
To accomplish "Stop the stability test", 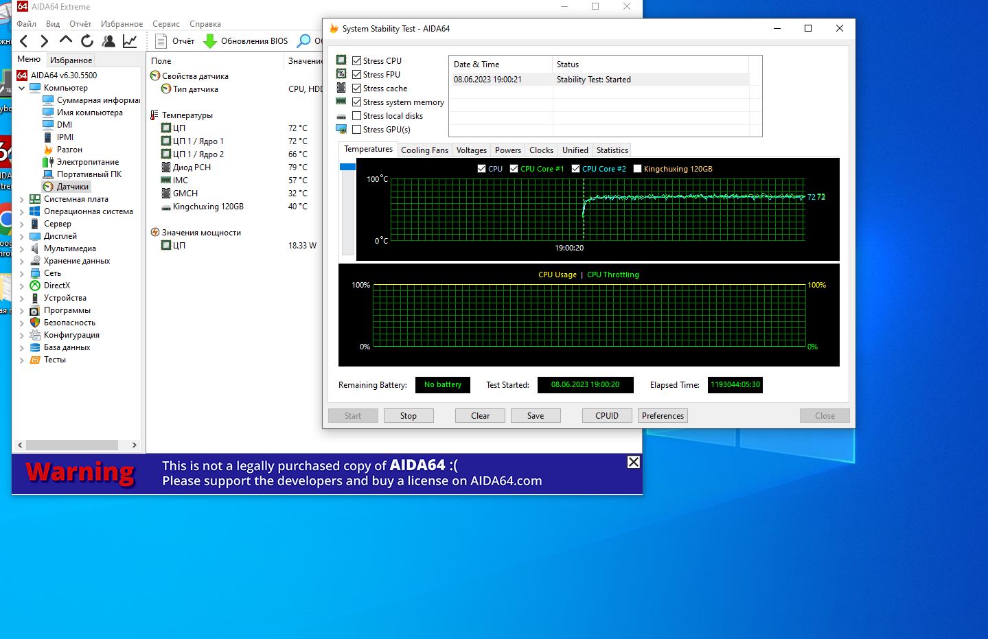I will tap(409, 416).
